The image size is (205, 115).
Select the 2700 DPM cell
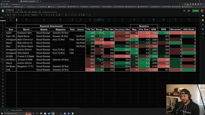pos(154,56)
